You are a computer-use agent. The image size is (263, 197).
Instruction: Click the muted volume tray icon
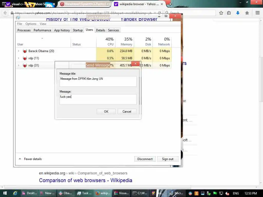(x=227, y=193)
